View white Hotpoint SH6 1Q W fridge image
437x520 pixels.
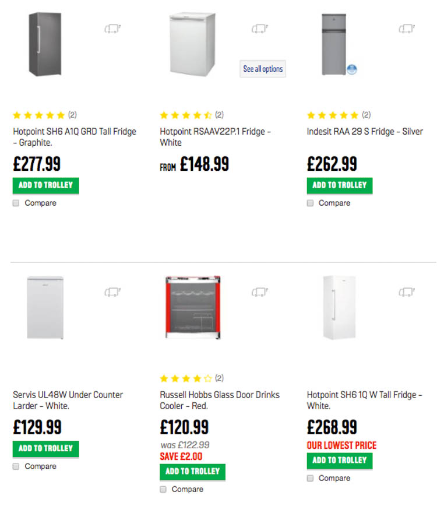339,307
